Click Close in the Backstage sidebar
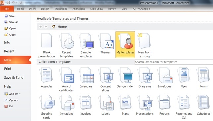This screenshot has width=213, height=121. pyautogui.click(x=10, y=35)
